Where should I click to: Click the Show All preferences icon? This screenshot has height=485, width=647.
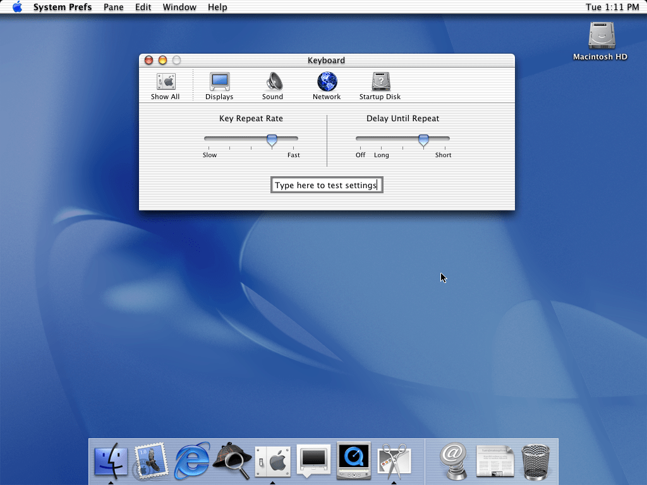[x=166, y=86]
